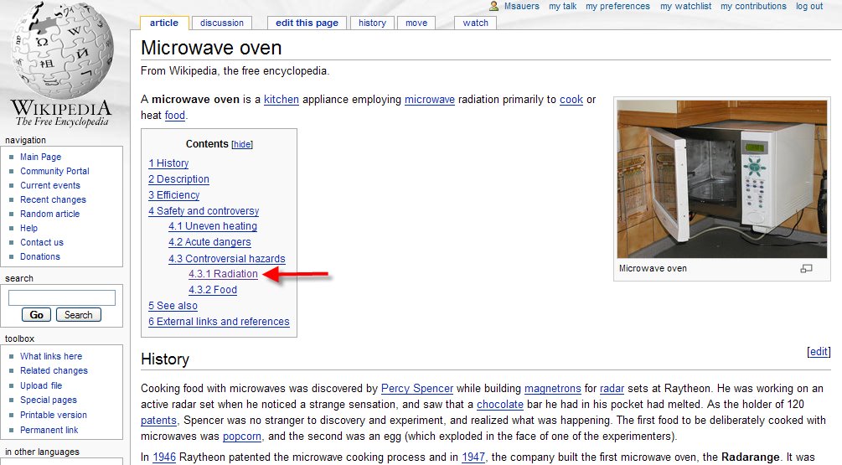Follow the Percy Spencer link
The height and width of the screenshot is (465, 842).
click(417, 388)
